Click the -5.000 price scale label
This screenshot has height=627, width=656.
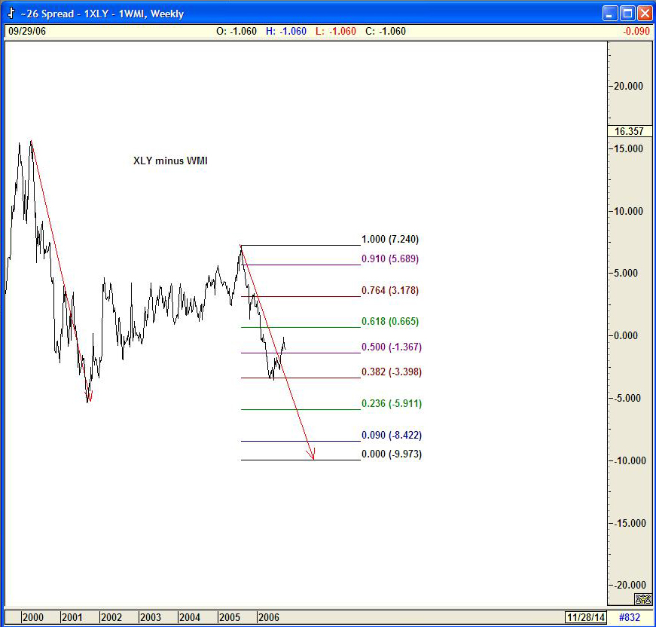point(627,398)
